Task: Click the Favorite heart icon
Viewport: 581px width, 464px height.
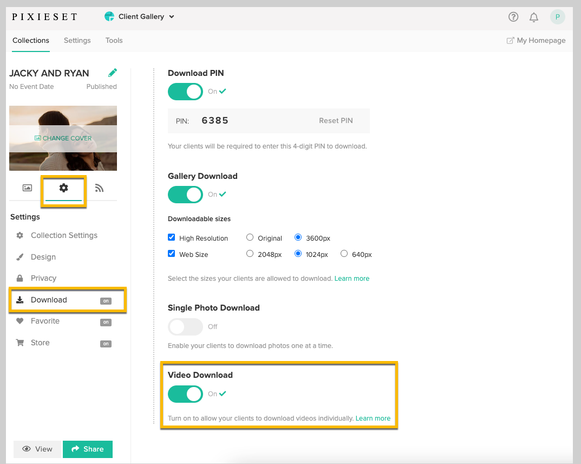Action: [x=20, y=321]
